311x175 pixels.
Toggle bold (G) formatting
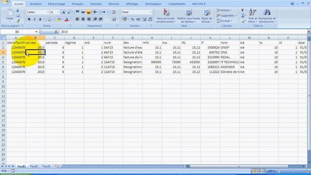[x=29, y=19]
